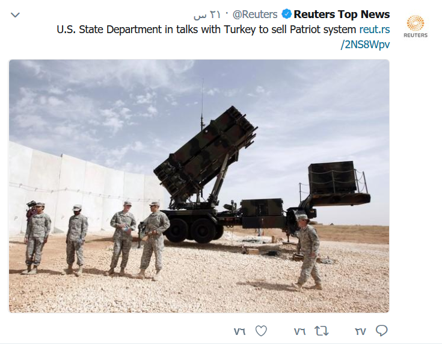Screen dimensions: 442x344
Task: Expand the tweet options chevron menu
Action: pos(15,14)
